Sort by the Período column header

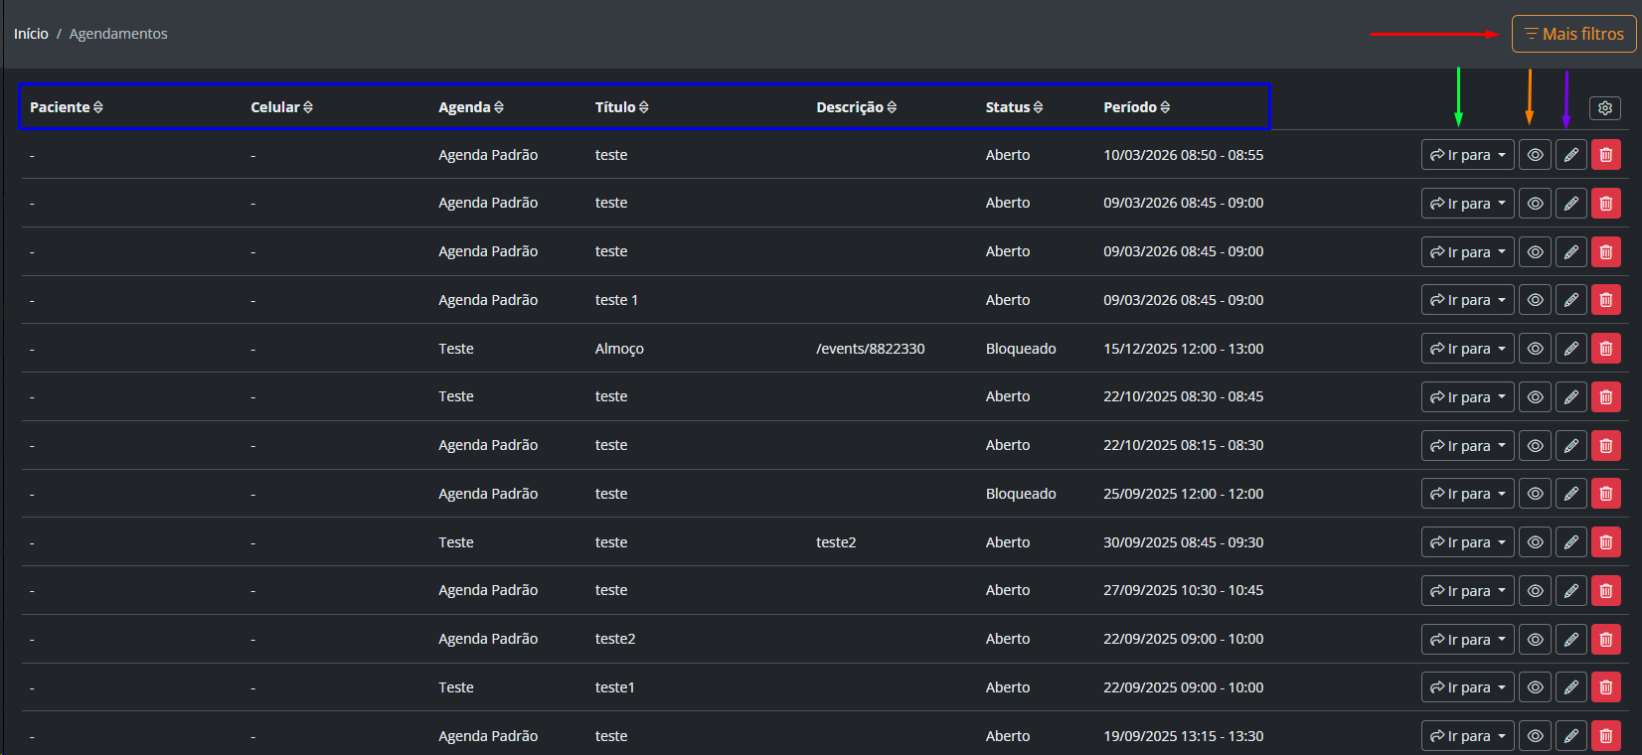[x=1136, y=107]
